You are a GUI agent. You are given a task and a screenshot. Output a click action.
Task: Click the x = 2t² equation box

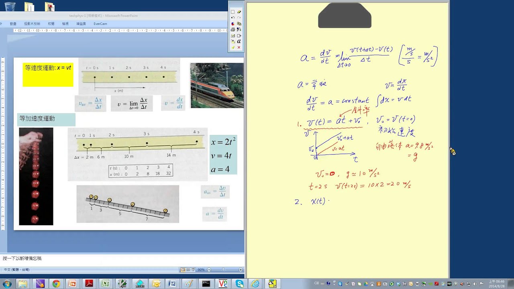223,155
